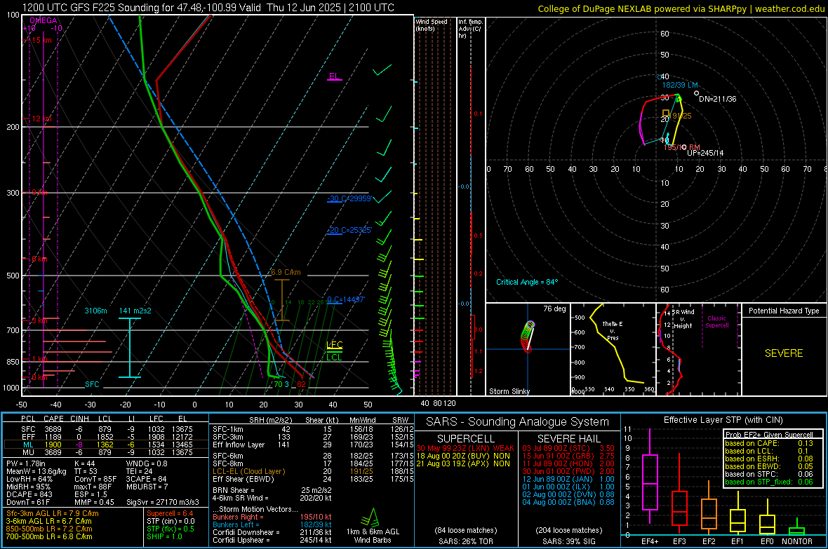The height and width of the screenshot is (549, 828).
Task: Click the Sfc-3km AGL LR = 7.9 C/km line
Action: pyautogui.click(x=53, y=513)
